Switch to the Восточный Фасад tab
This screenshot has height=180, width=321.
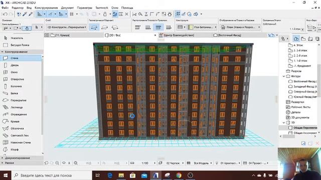[240, 35]
